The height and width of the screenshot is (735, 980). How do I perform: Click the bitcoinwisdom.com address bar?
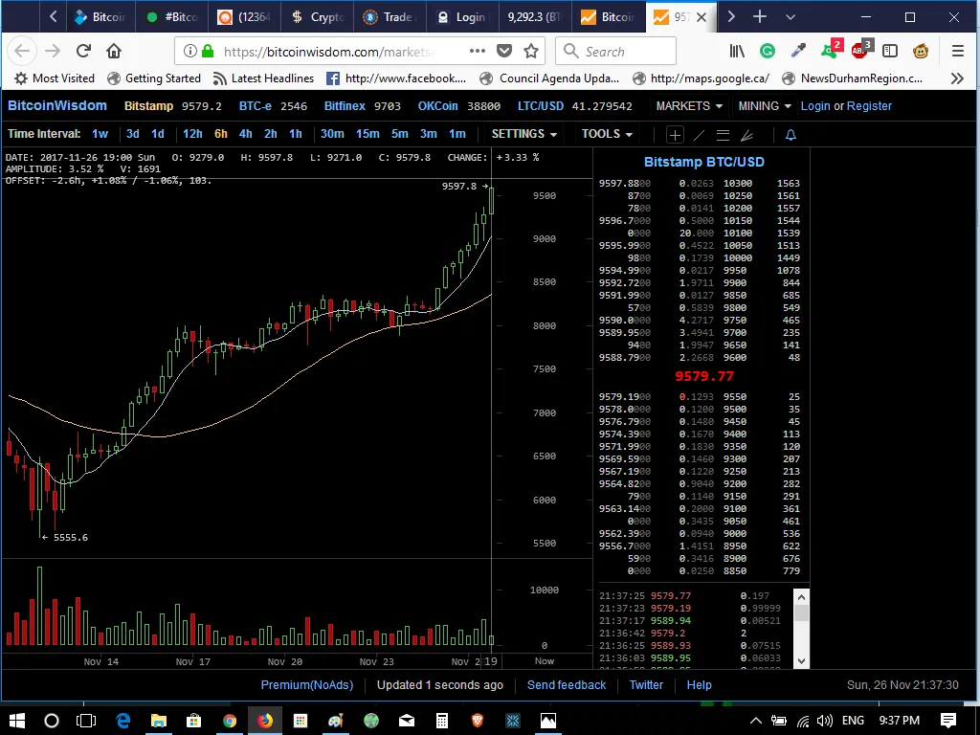pos(327,52)
